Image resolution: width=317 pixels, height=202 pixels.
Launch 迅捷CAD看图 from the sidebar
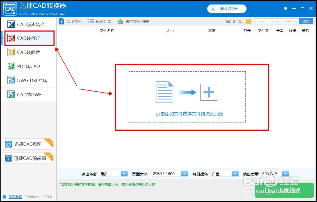tap(28, 144)
